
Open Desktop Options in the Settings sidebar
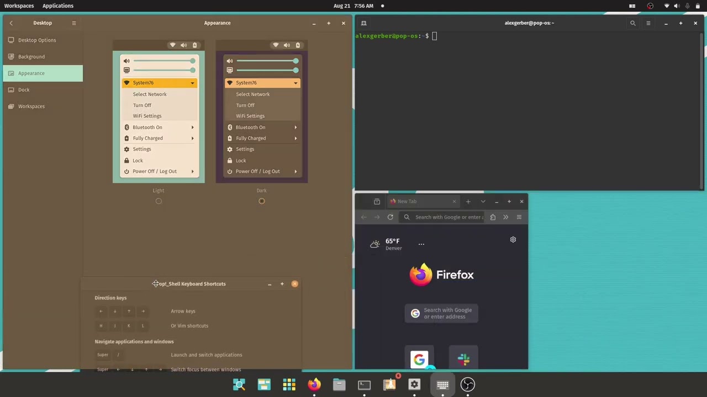coord(37,40)
